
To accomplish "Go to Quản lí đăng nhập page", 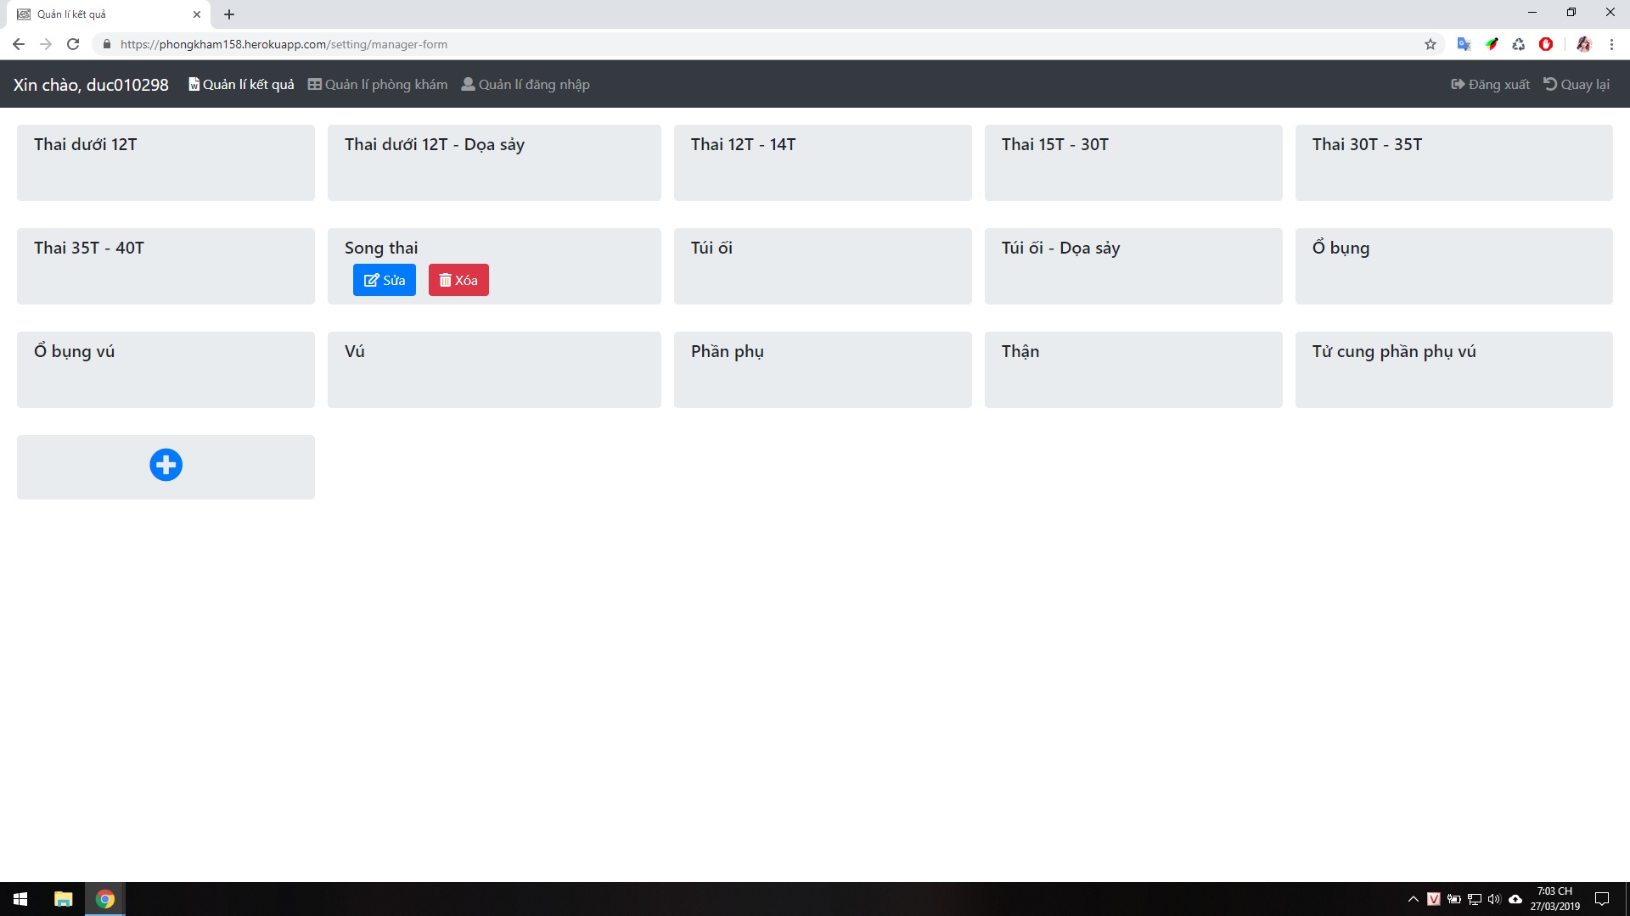I will pyautogui.click(x=526, y=84).
